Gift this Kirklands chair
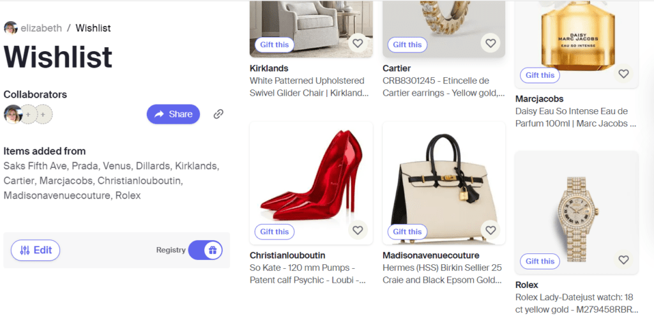 pos(275,45)
